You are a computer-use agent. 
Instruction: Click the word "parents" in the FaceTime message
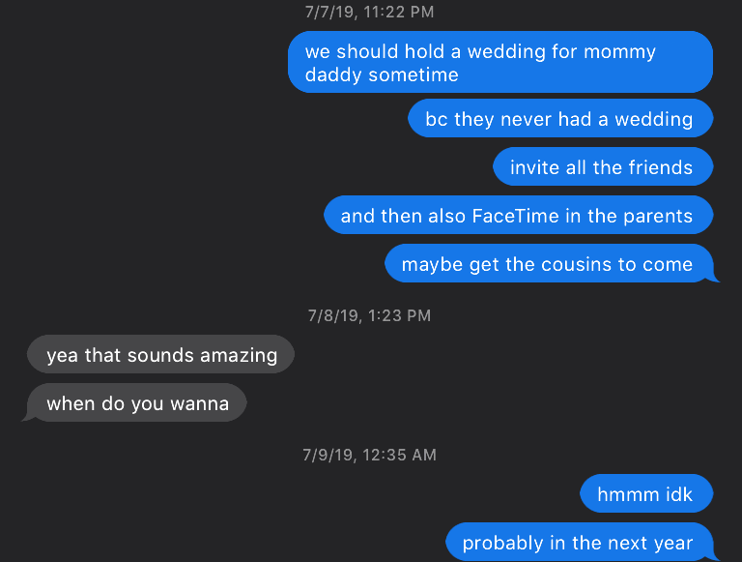[x=658, y=216]
